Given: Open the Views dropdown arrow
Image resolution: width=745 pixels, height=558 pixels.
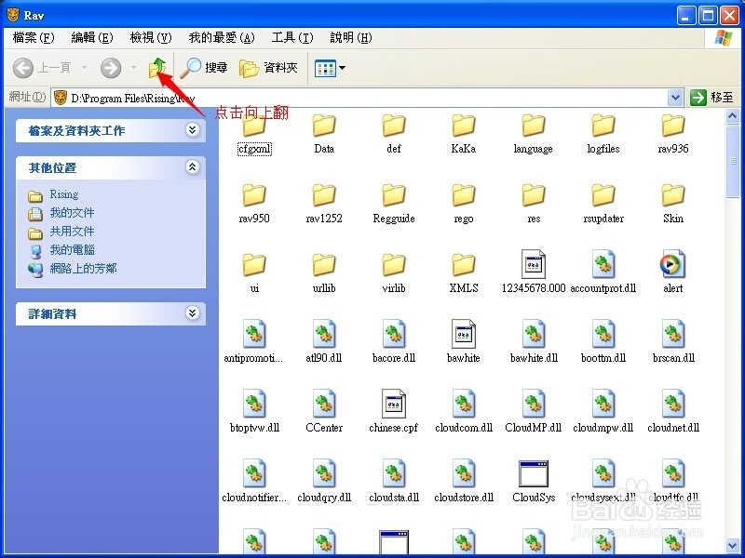Looking at the screenshot, I should coord(342,68).
